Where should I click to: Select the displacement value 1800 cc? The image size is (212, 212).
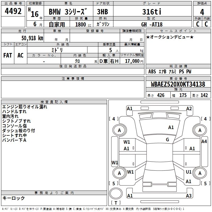83,24
